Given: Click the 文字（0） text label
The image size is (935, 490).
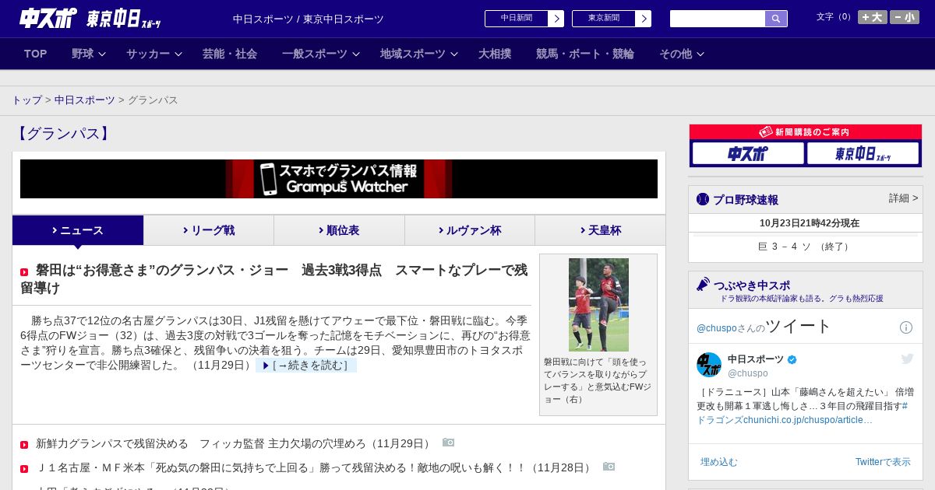Looking at the screenshot, I should pos(835,17).
